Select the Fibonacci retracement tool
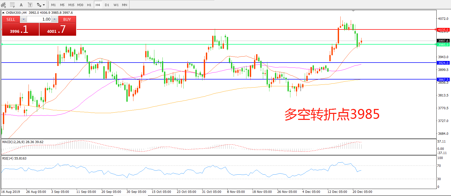 coord(12,5)
